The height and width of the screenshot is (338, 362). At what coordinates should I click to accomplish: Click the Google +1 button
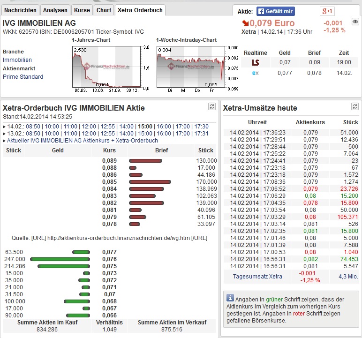pos(327,11)
